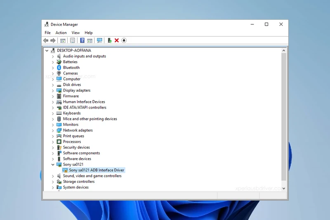Open the File menu
The width and height of the screenshot is (330, 220).
pyautogui.click(x=47, y=33)
